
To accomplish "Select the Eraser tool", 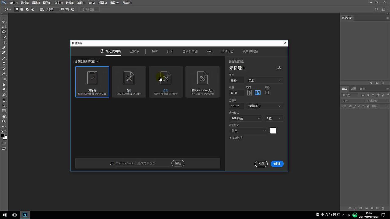I will click(4, 74).
